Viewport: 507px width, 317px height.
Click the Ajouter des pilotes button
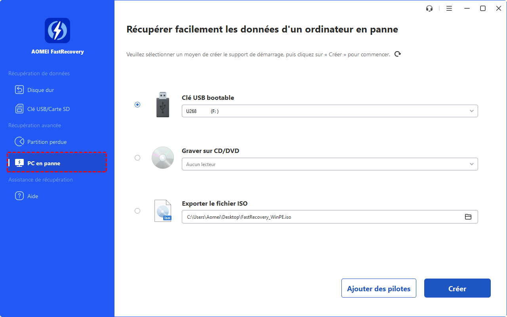tap(379, 288)
